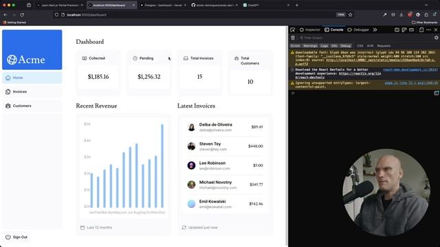This screenshot has height=247, width=440.
Task: Click the Collected amount $1,185.16
Action: [x=98, y=77]
